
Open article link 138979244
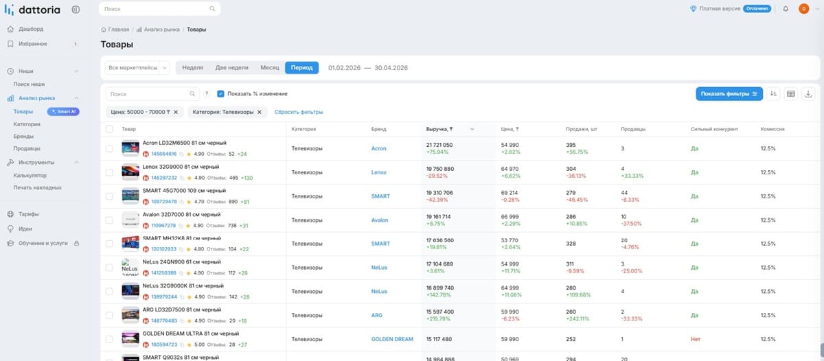[163, 297]
